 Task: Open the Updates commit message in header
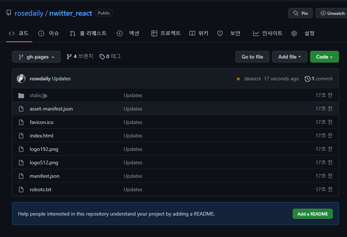pos(61,79)
